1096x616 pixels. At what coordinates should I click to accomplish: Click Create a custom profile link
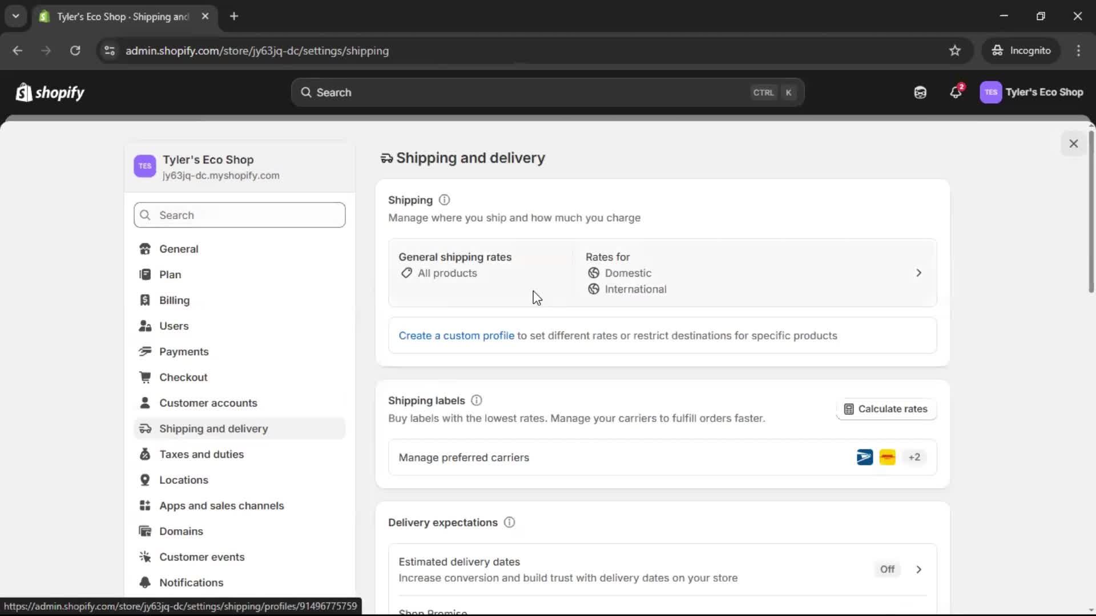pos(456,336)
